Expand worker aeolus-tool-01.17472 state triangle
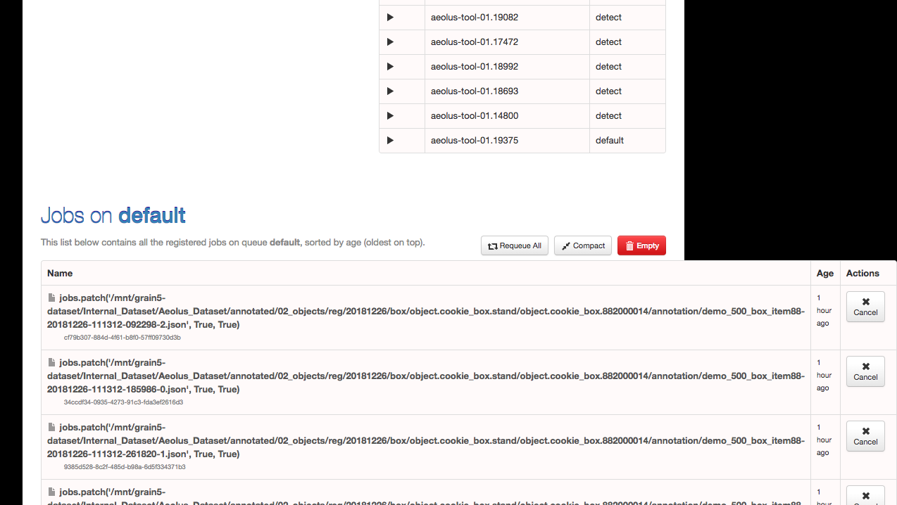897x505 pixels. point(389,41)
